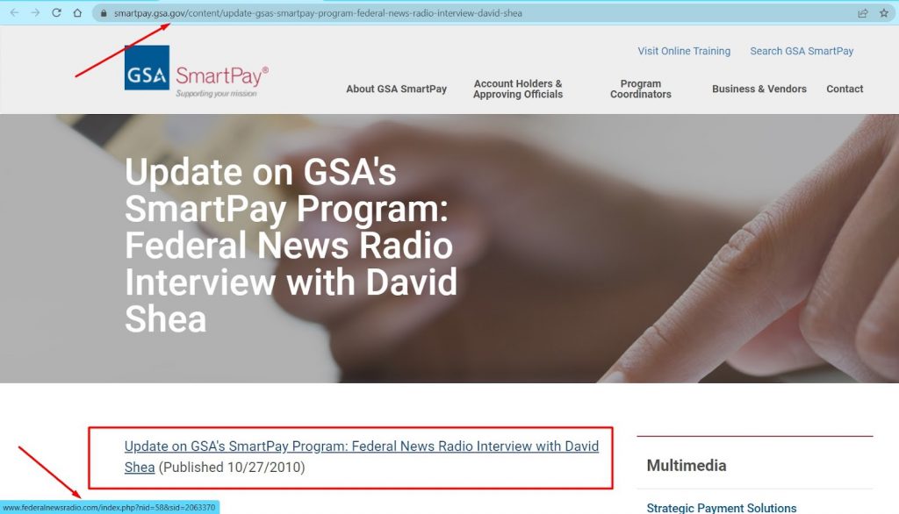Click the hero page title heading
The width and height of the screenshot is (899, 514).
tap(291, 246)
